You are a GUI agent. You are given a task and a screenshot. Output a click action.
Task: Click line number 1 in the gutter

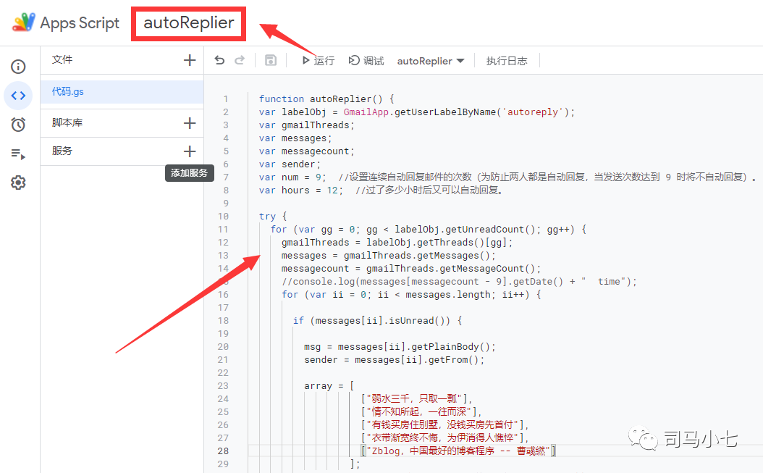pyautogui.click(x=226, y=99)
